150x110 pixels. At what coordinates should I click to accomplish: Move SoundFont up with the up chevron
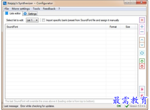coord(142,40)
